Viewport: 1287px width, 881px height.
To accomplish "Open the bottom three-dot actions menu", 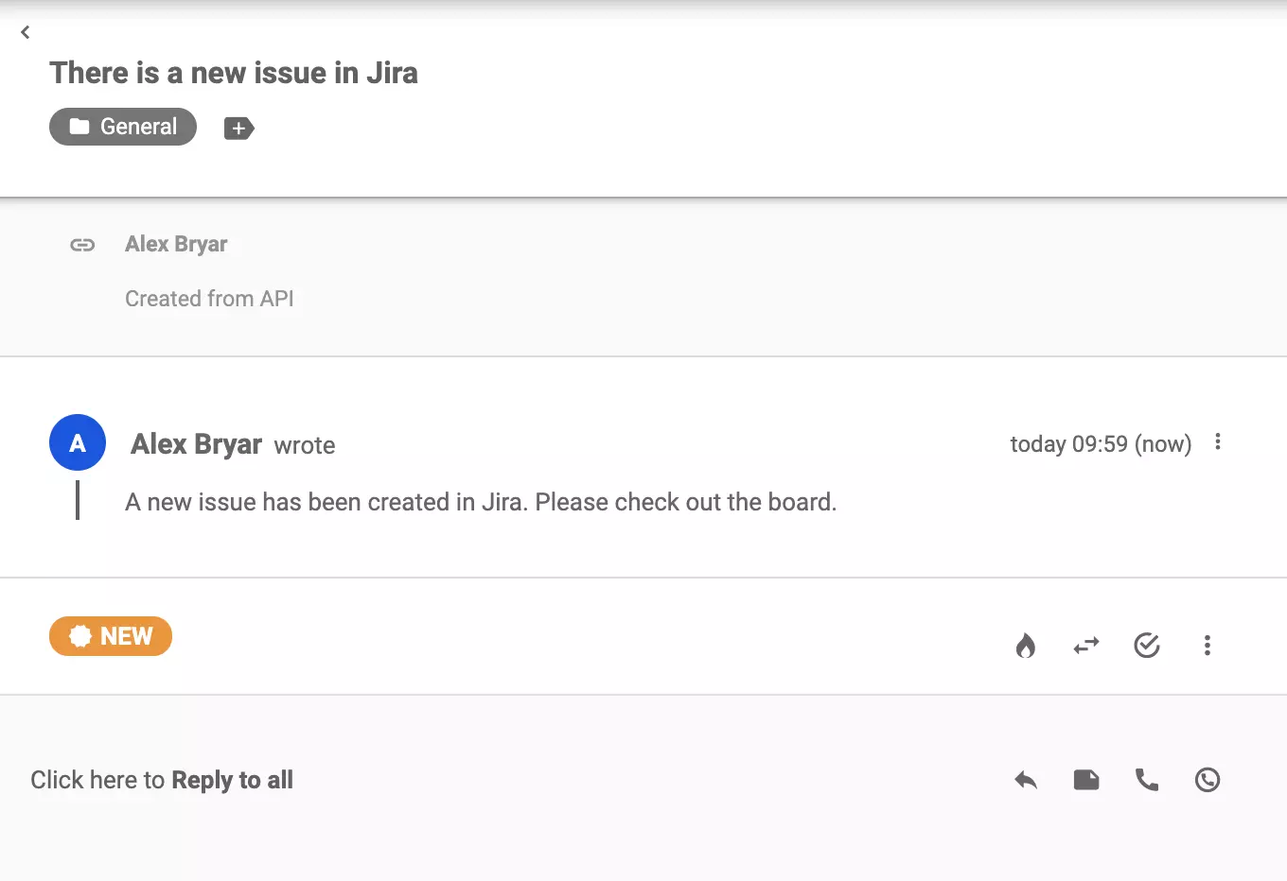I will 1208,646.
